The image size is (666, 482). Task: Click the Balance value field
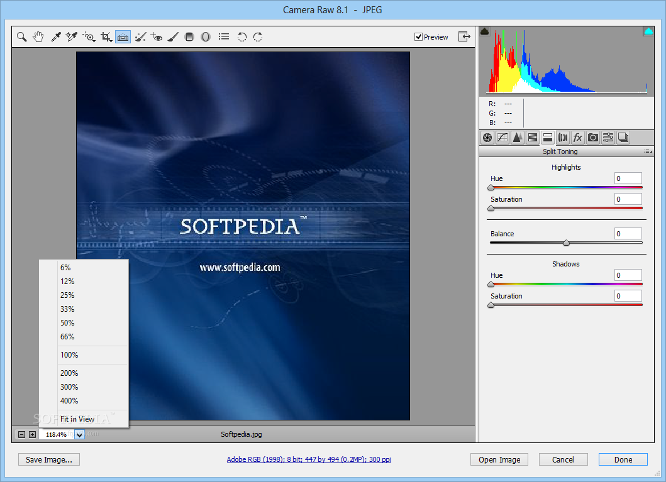point(628,234)
